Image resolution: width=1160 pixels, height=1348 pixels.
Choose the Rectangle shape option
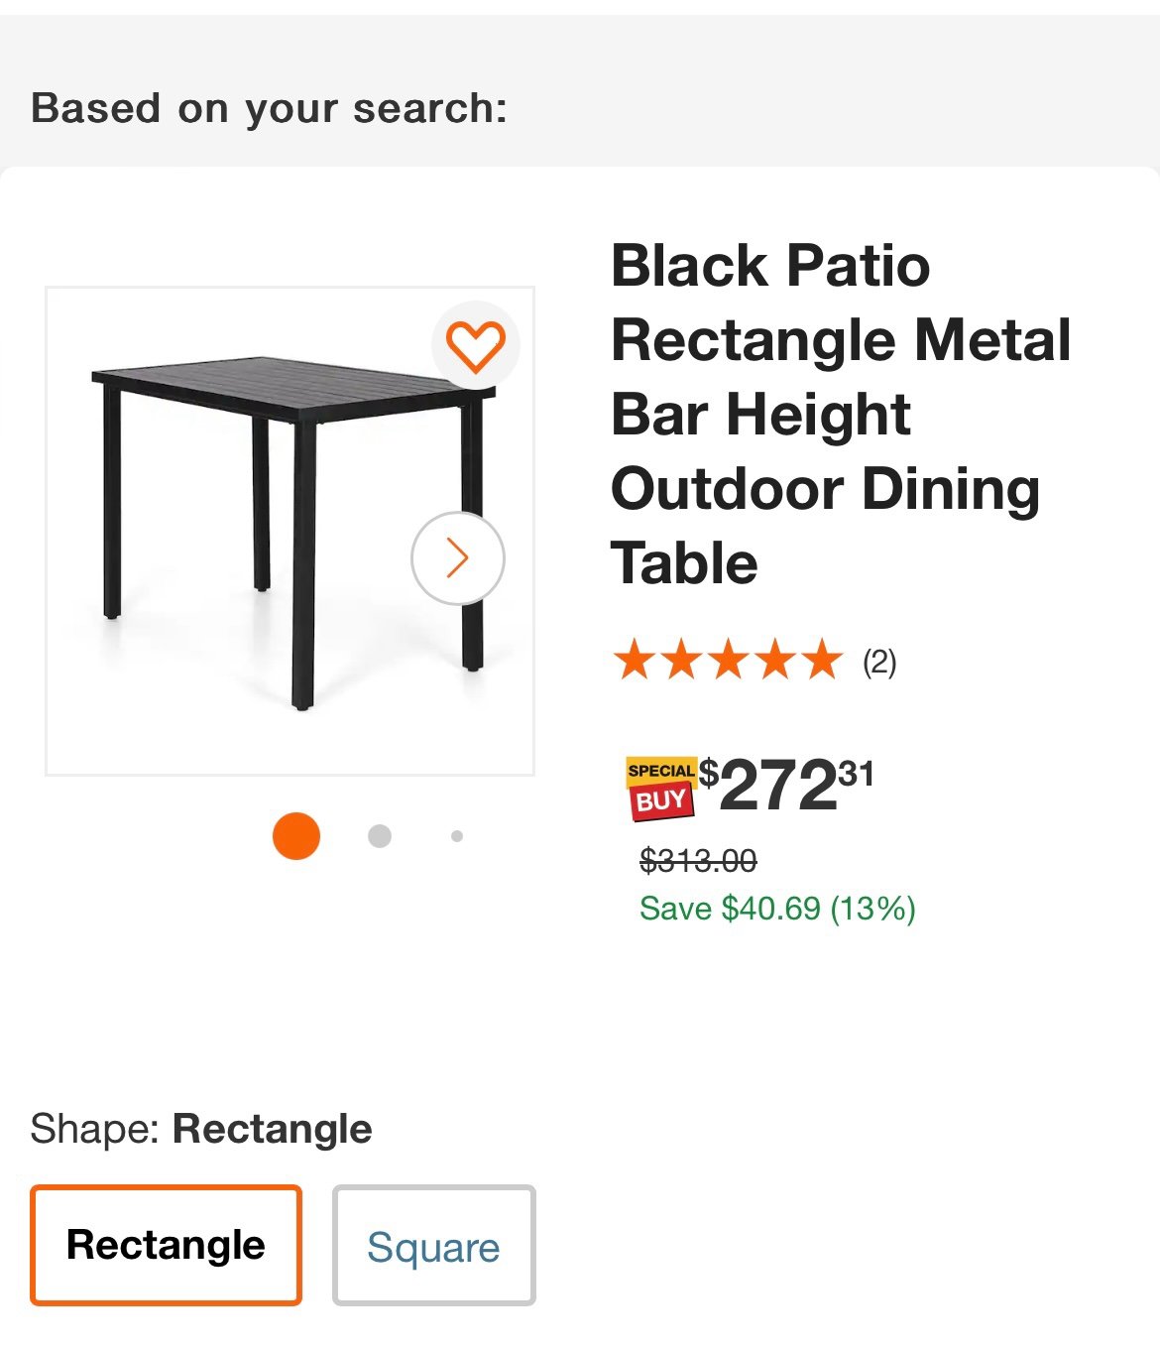166,1245
